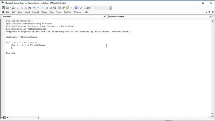Screen dimensions: 215x121
Task: Click the 'Ln 11, Col 5' position indicator
Action: 85,8
